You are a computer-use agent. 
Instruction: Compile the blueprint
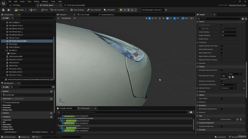click(x=19, y=10)
